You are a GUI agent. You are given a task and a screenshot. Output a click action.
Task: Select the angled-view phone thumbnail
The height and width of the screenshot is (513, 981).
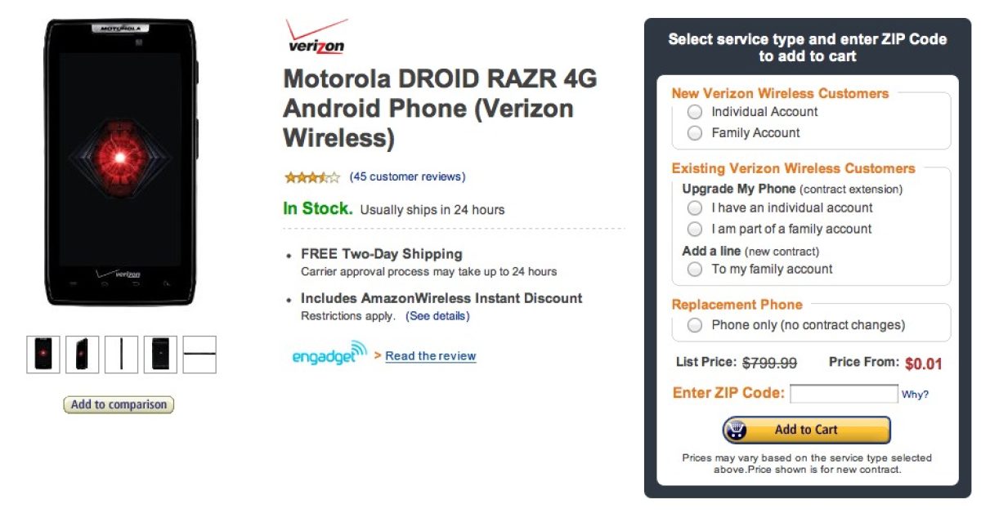(x=83, y=354)
